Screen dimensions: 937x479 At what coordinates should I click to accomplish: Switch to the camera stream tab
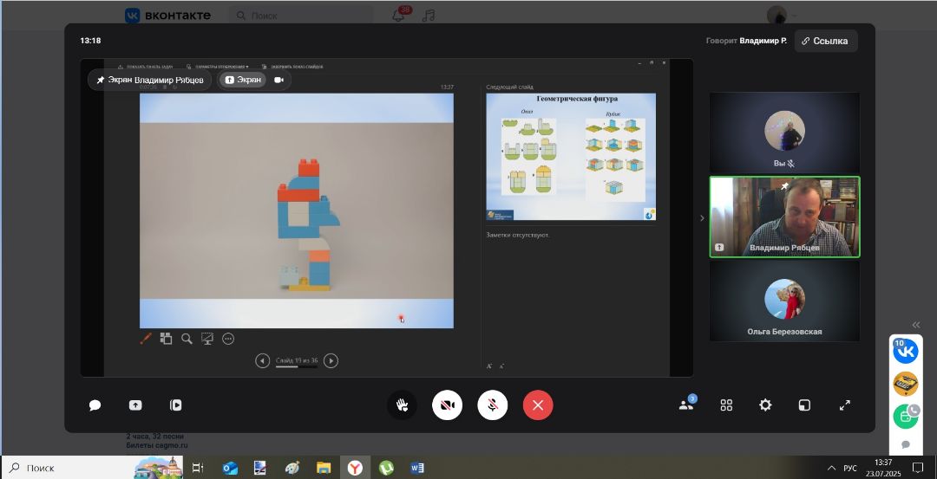point(279,80)
